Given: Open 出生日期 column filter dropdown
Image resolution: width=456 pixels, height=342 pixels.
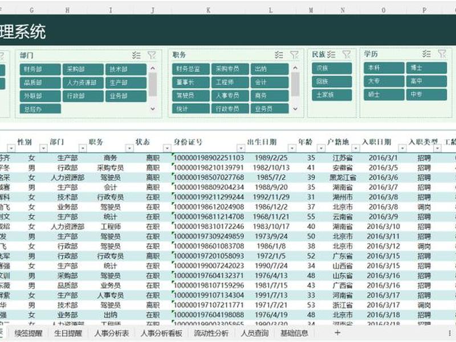Looking at the screenshot, I should 292,148.
